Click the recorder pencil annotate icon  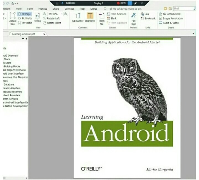tap(135, 3)
